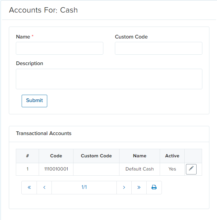Click the Yes value in Active column
This screenshot has width=217, height=220.
(172, 169)
